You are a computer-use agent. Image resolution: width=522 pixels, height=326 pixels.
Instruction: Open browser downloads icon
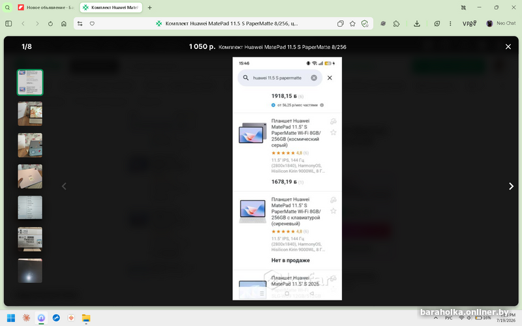417,23
